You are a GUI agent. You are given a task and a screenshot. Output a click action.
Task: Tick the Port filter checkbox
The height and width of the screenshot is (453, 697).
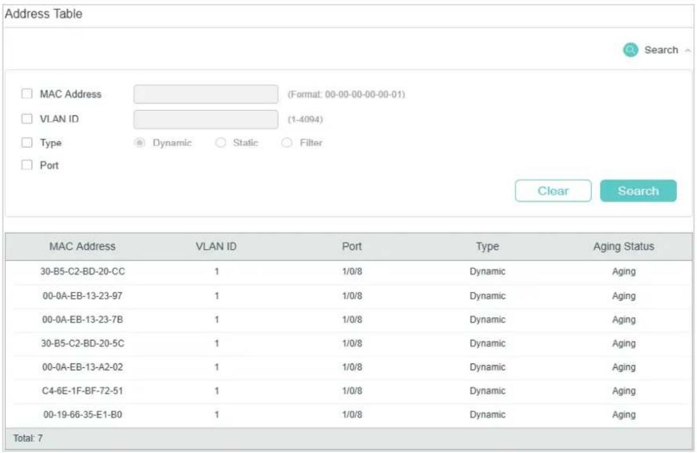click(27, 165)
